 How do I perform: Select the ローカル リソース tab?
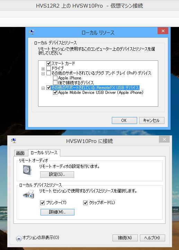[44, 153]
